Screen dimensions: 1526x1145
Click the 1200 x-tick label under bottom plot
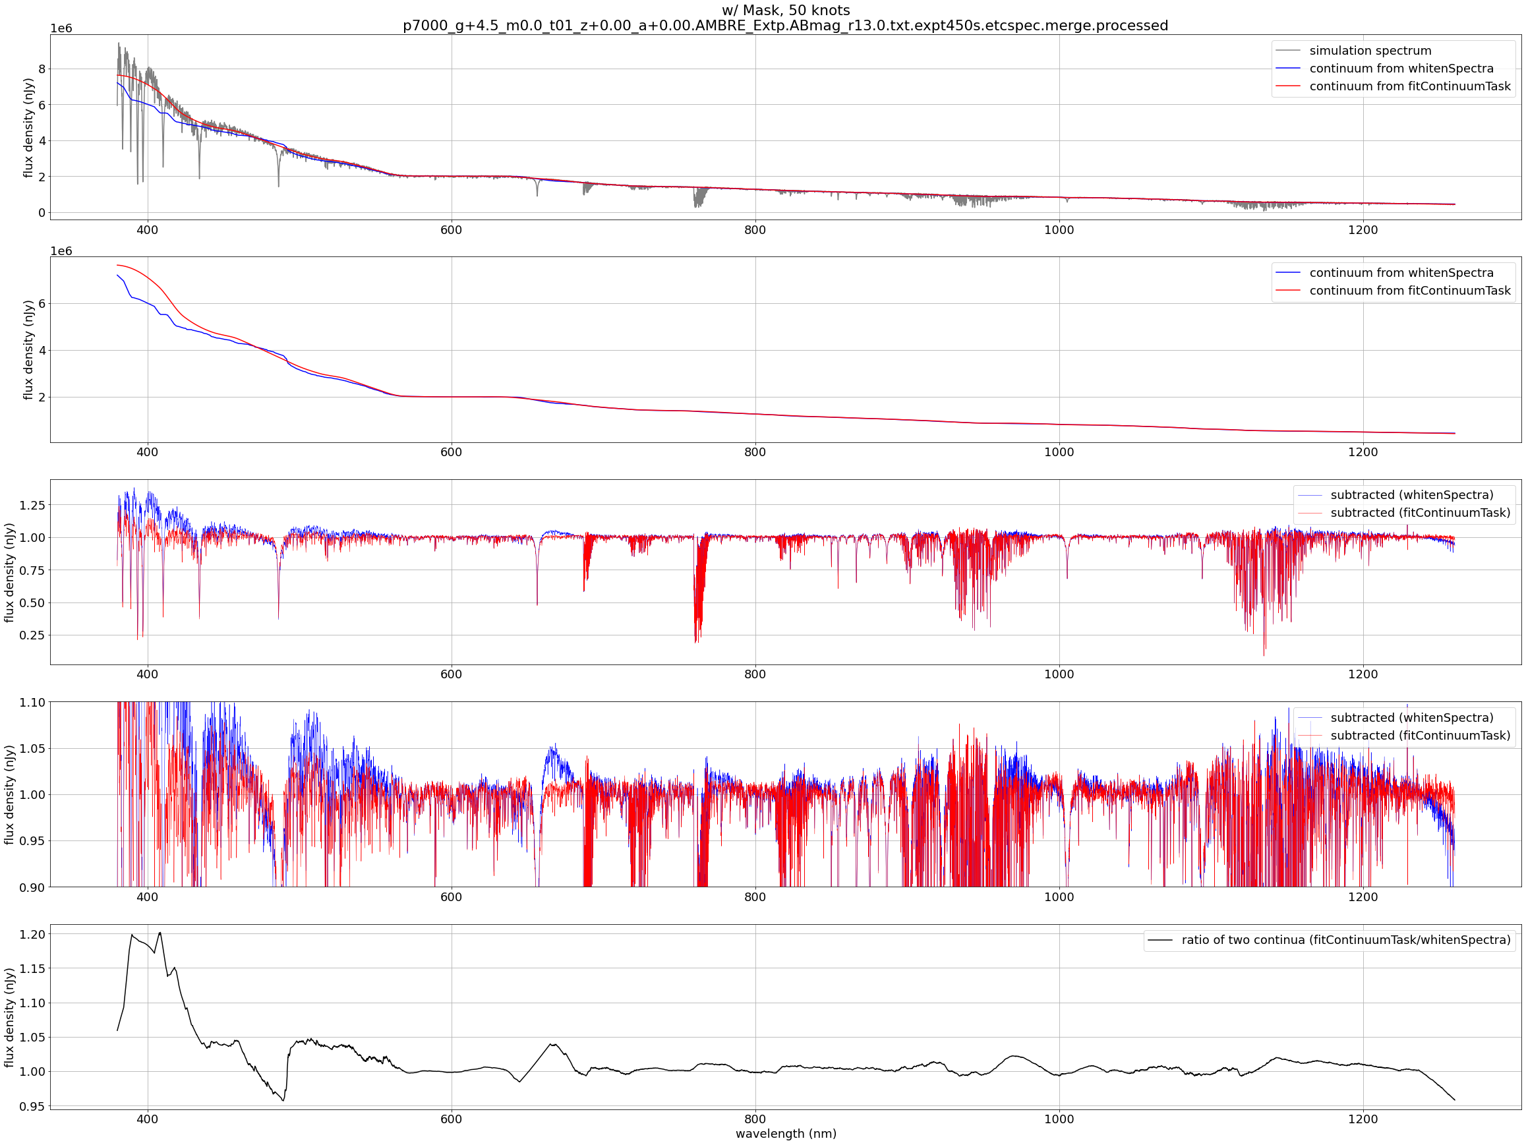point(1363,1119)
